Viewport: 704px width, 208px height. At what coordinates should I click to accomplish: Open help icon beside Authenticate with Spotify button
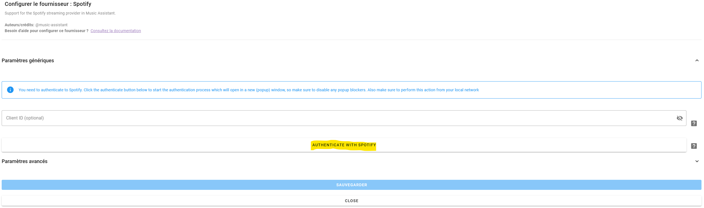point(694,146)
